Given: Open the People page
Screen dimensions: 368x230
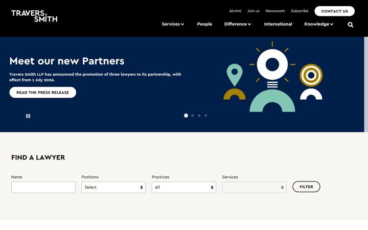Looking at the screenshot, I should click(x=204, y=24).
